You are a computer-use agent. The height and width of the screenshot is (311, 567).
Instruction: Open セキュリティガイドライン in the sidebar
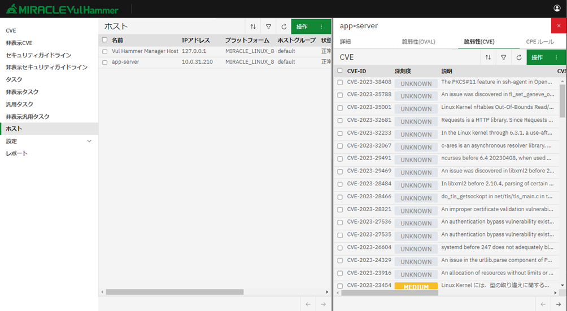[38, 55]
